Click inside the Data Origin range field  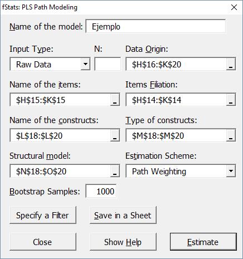pyautogui.click(x=176, y=64)
